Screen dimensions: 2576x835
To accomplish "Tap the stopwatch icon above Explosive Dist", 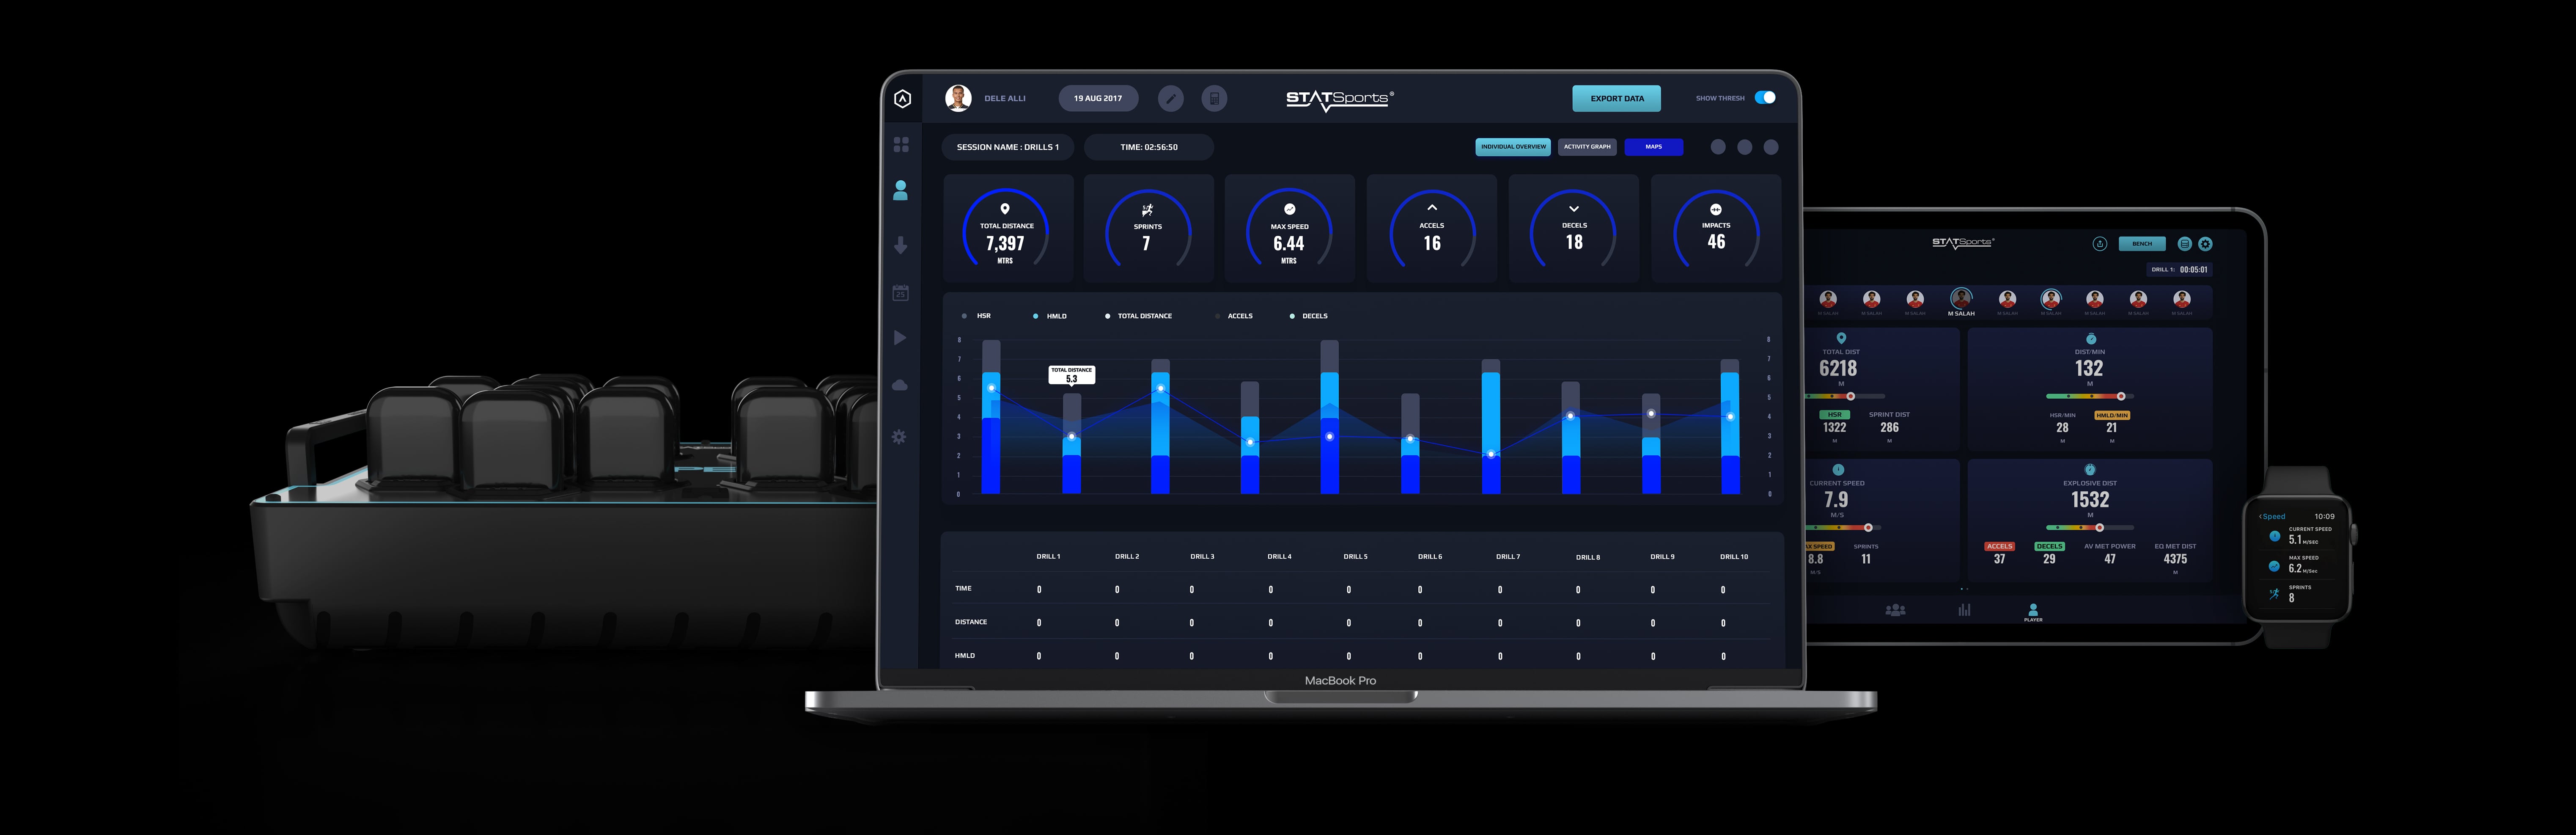I will coord(2090,470).
